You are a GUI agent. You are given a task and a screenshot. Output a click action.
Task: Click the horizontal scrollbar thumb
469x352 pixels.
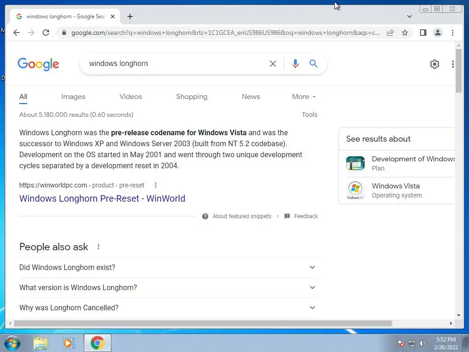click(x=203, y=323)
